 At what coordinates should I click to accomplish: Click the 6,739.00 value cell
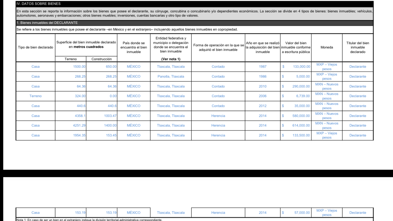(x=303, y=96)
